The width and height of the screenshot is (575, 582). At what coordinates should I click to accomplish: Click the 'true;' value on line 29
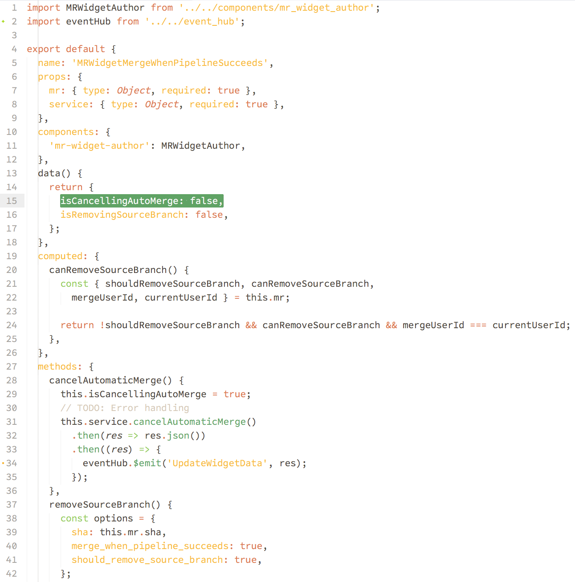click(237, 394)
